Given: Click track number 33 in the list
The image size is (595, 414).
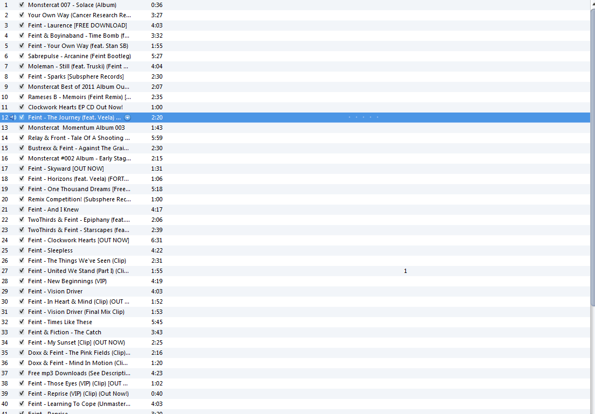Looking at the screenshot, I should point(4,333).
